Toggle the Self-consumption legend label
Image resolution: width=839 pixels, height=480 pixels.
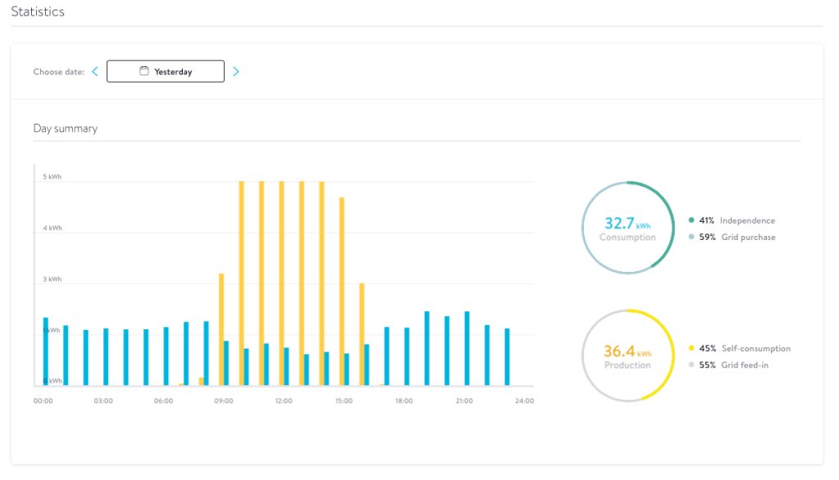755,348
